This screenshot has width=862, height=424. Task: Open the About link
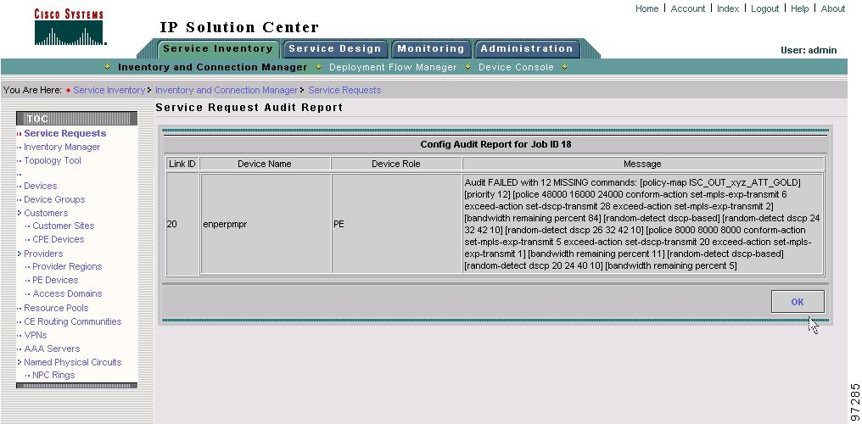pos(833,8)
